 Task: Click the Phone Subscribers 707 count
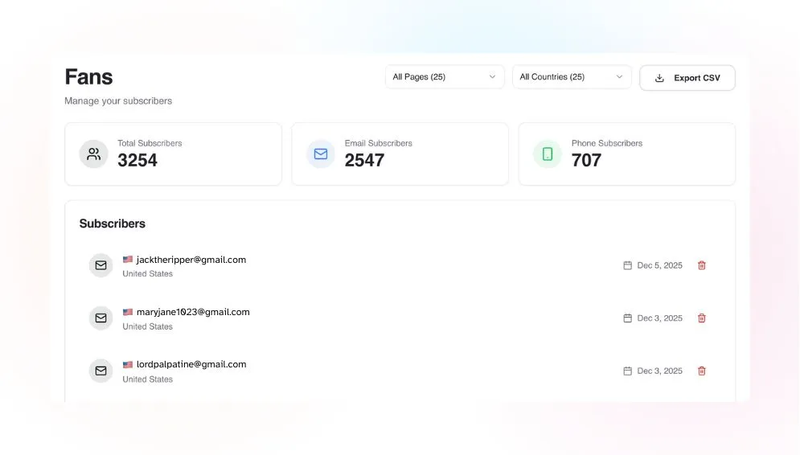[x=586, y=161]
